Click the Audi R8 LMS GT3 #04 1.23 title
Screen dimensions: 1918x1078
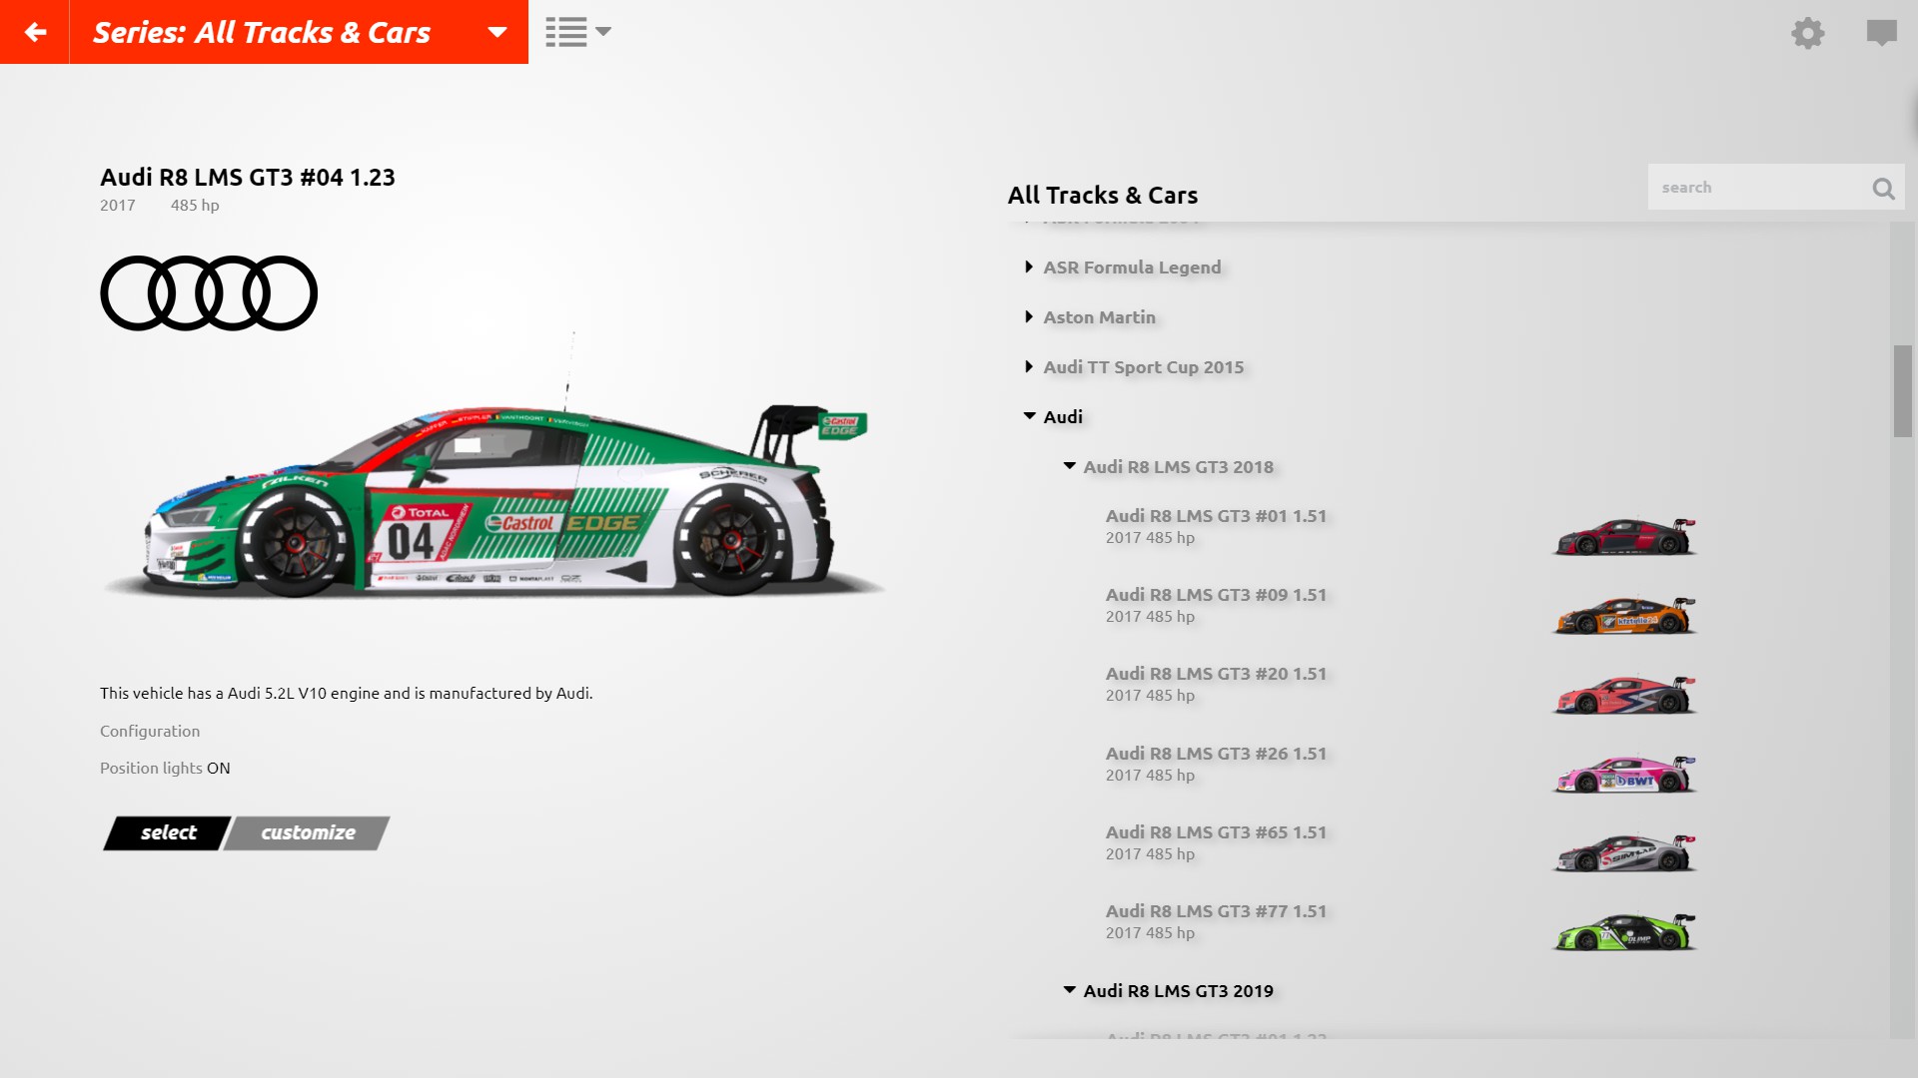click(x=248, y=178)
